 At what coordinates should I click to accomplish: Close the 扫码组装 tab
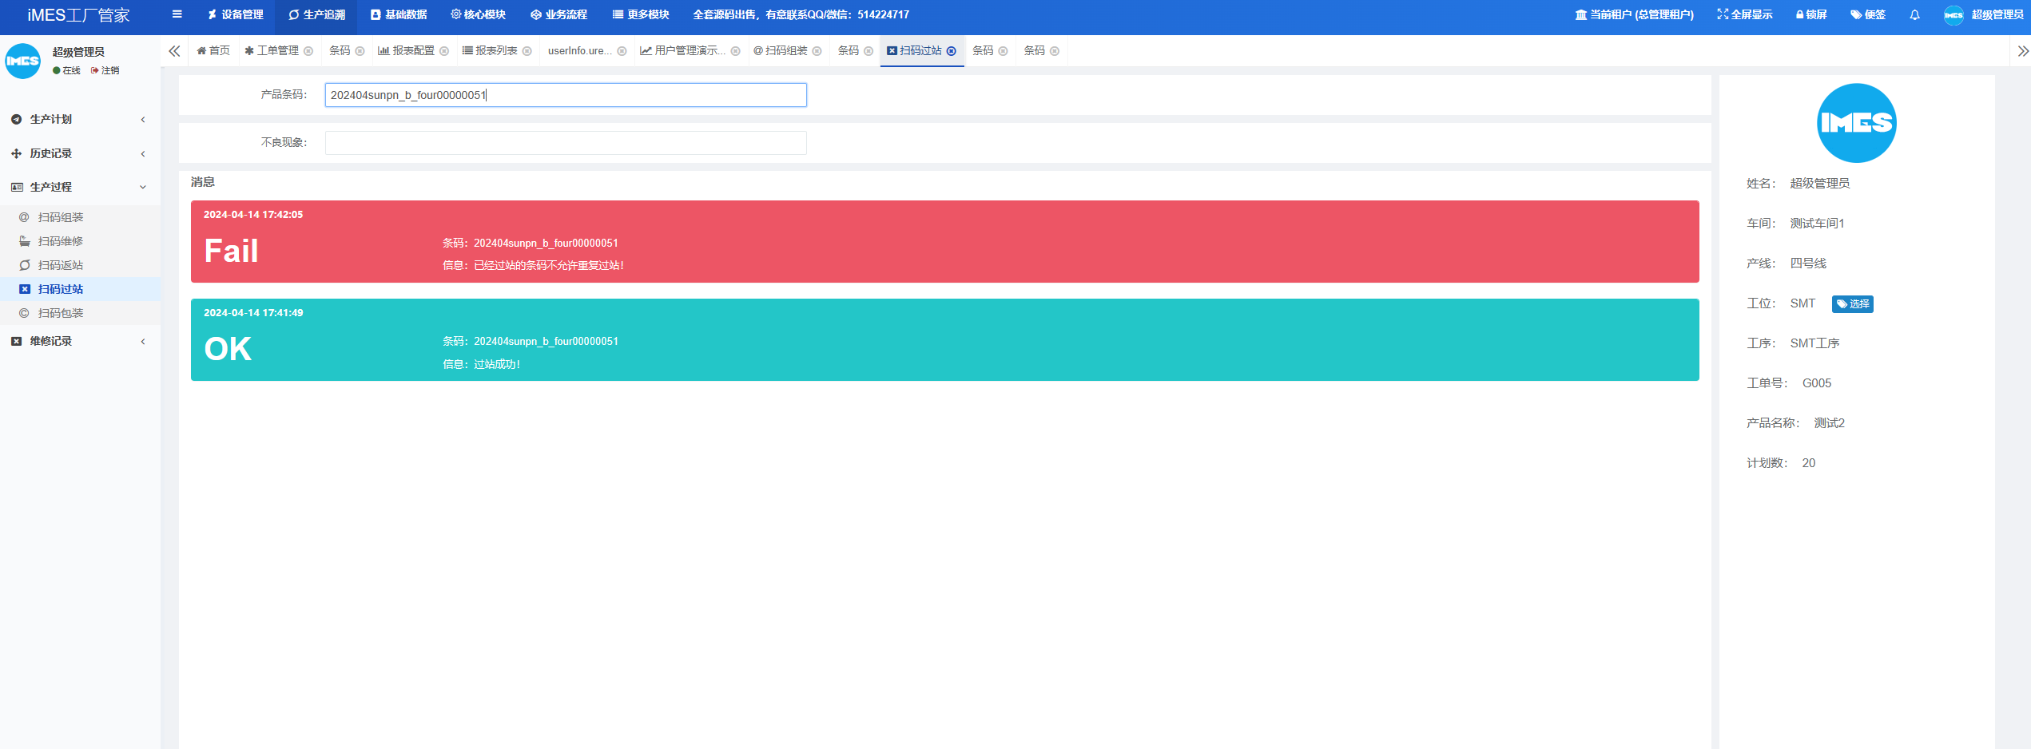click(817, 51)
